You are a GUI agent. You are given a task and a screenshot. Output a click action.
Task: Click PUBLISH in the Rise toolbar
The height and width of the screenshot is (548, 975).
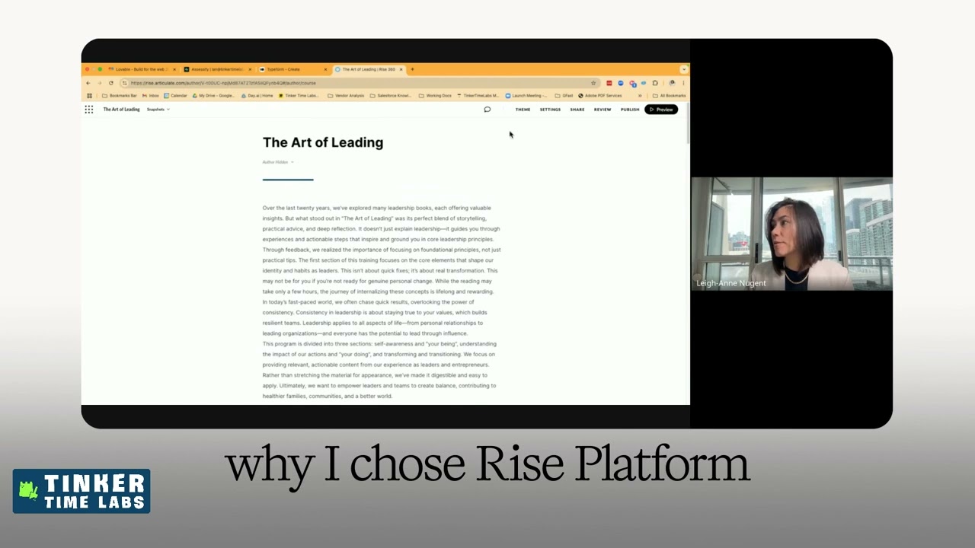click(x=629, y=109)
